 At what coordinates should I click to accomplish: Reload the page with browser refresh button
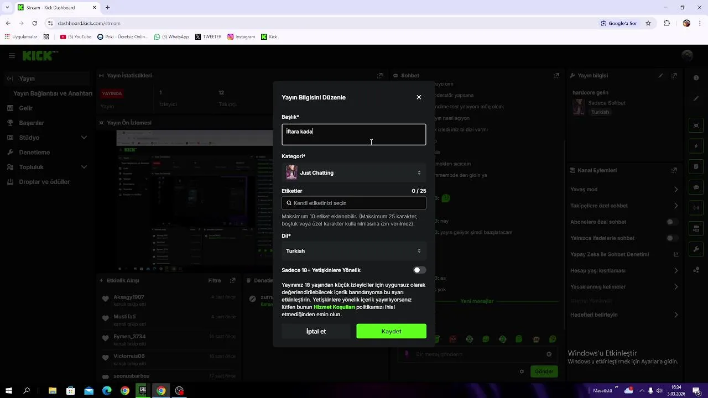point(34,23)
